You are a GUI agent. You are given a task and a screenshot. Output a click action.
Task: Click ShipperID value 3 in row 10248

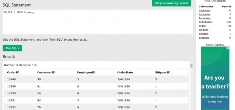point(156,79)
